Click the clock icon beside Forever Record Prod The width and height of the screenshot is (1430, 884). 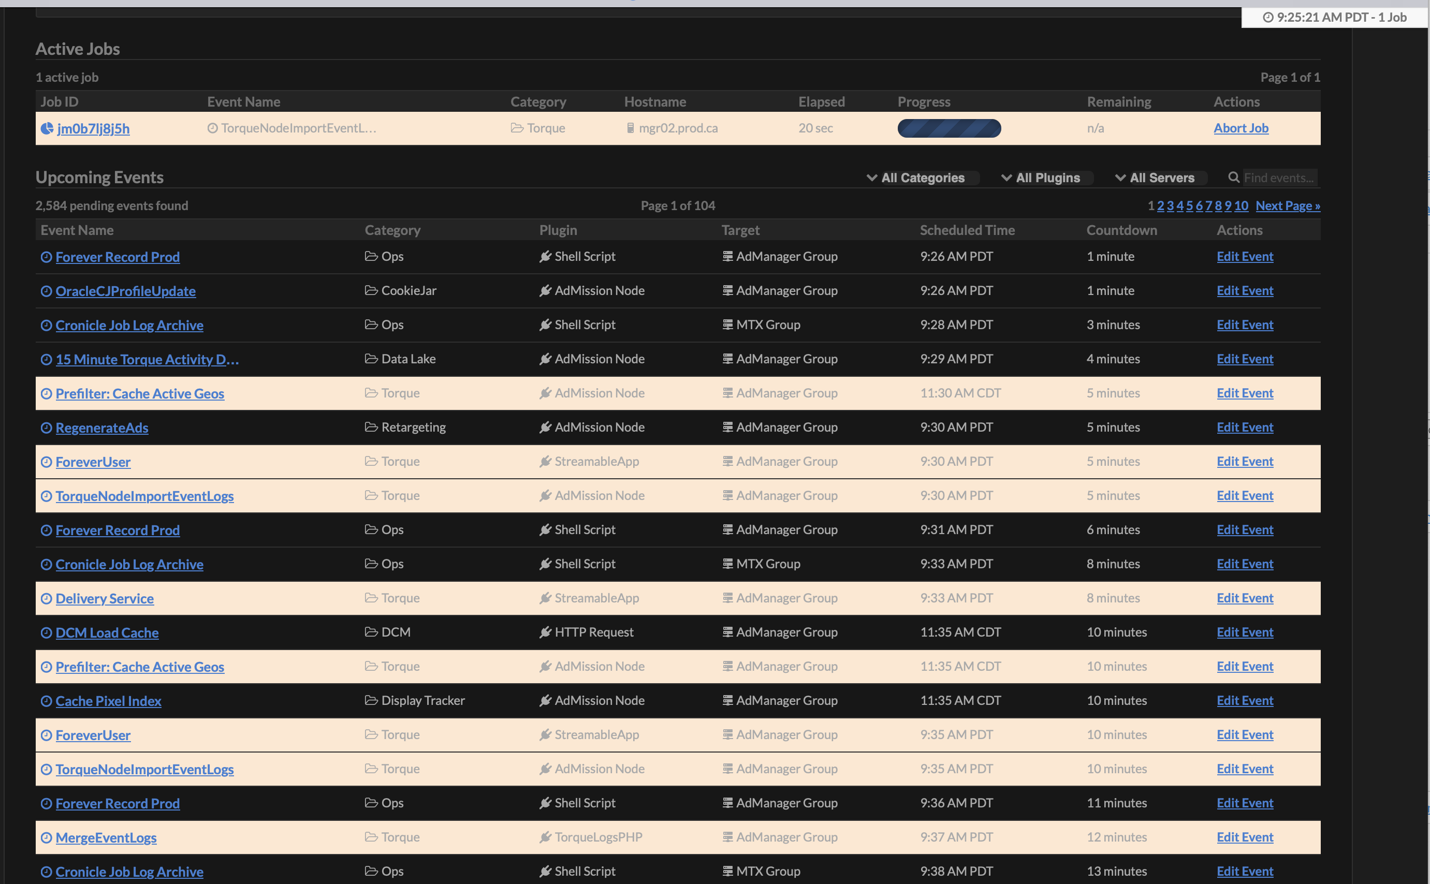pyautogui.click(x=46, y=257)
